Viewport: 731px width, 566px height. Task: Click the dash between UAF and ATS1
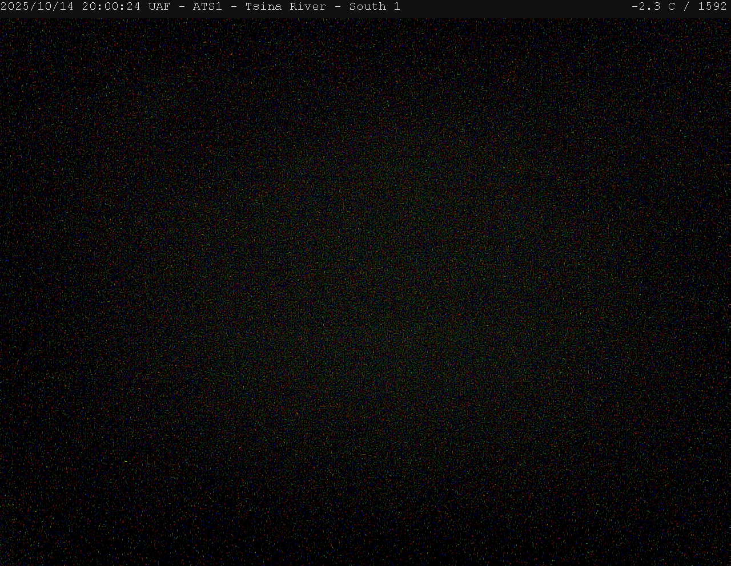coord(182,7)
